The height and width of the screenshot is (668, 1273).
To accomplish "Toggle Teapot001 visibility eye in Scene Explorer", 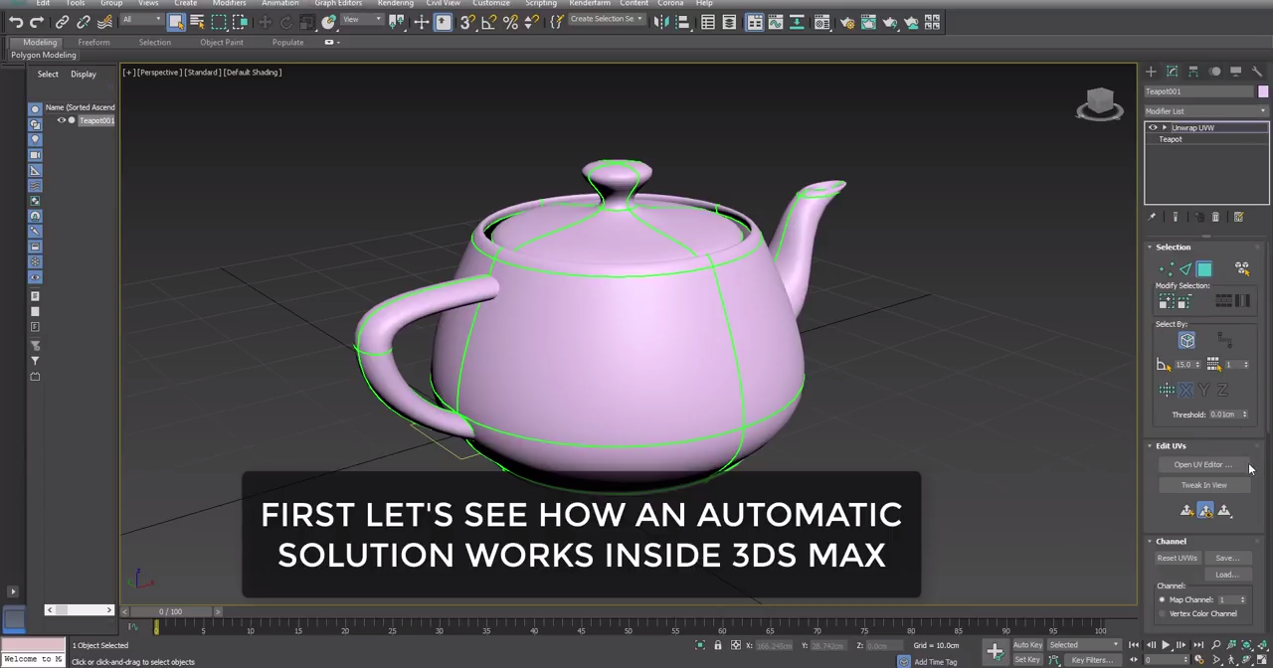I will click(x=61, y=120).
